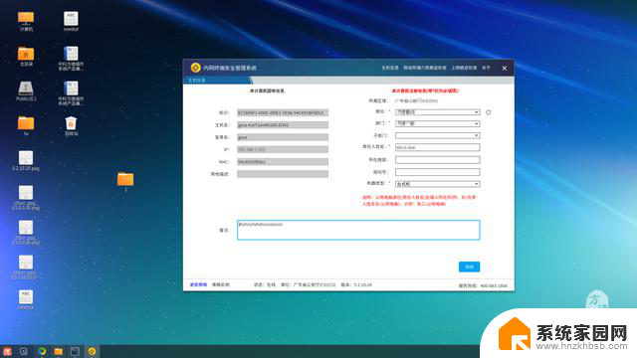Click the 备注 remarks text area
The width and height of the screenshot is (637, 358).
click(x=358, y=230)
